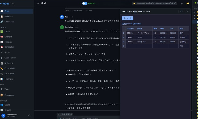Viewport: 198px width, 119px height.
Task: Click the ノートパソコン cell
Action: pyautogui.click(x=144, y=33)
